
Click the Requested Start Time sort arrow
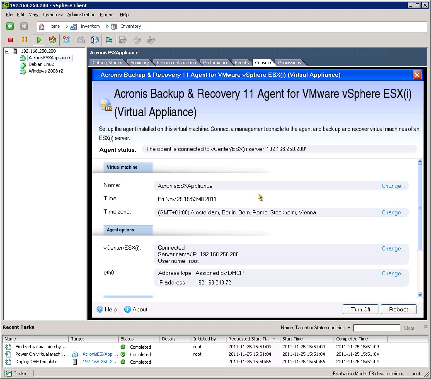(x=275, y=339)
